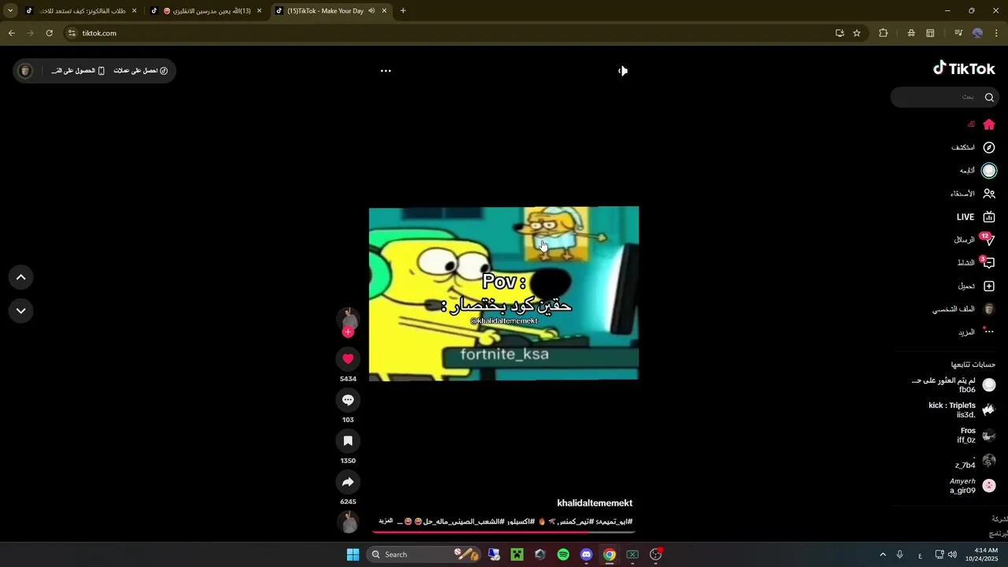Open Explore via the compass icon

[989, 147]
